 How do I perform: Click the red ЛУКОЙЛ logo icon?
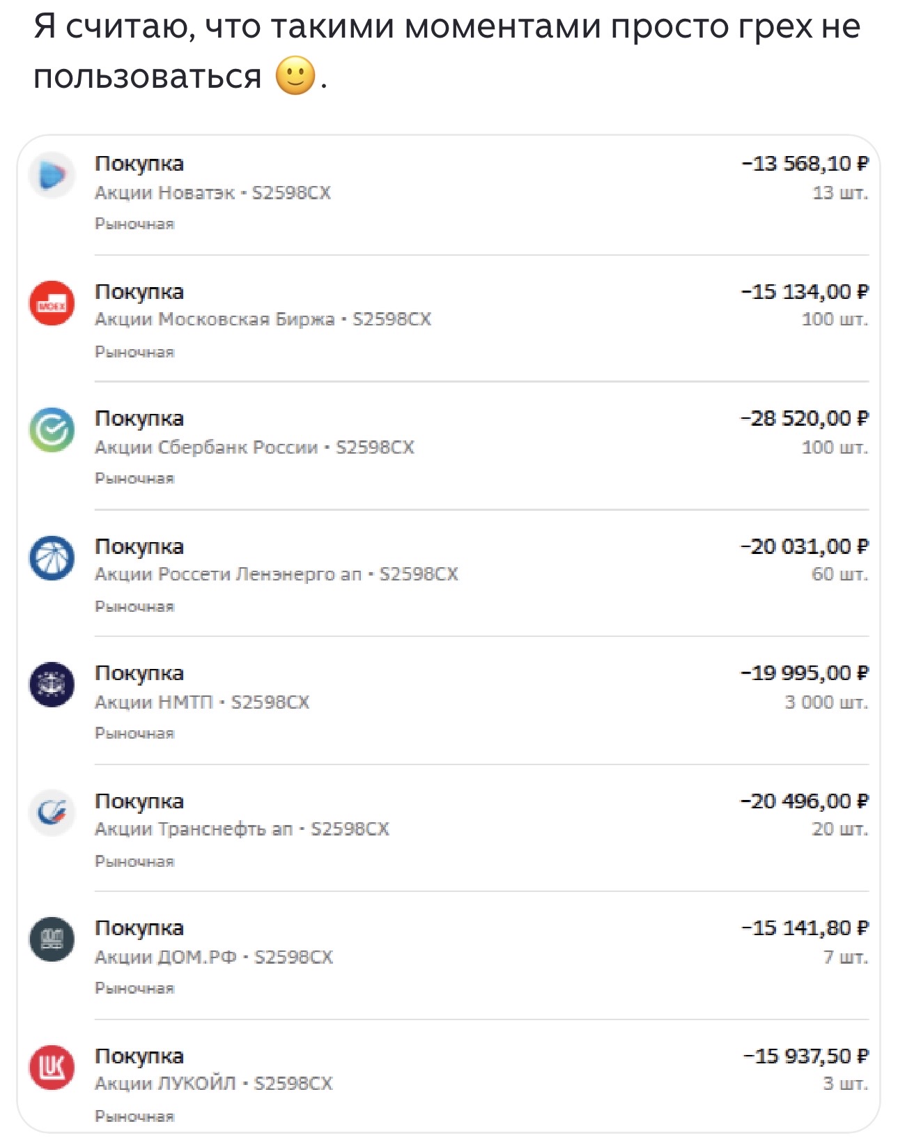[x=52, y=1067]
